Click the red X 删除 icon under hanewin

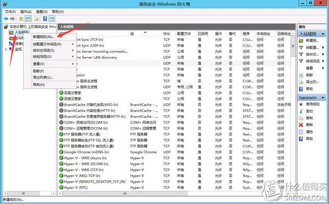(x=301, y=125)
